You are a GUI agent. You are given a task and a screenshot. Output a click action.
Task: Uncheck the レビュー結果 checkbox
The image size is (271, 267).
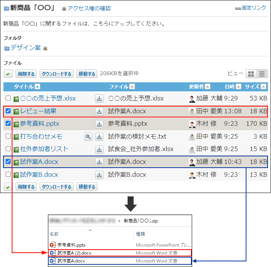[x=8, y=111]
